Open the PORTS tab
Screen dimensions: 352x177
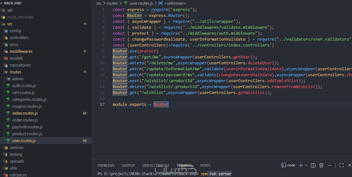coord(205,165)
